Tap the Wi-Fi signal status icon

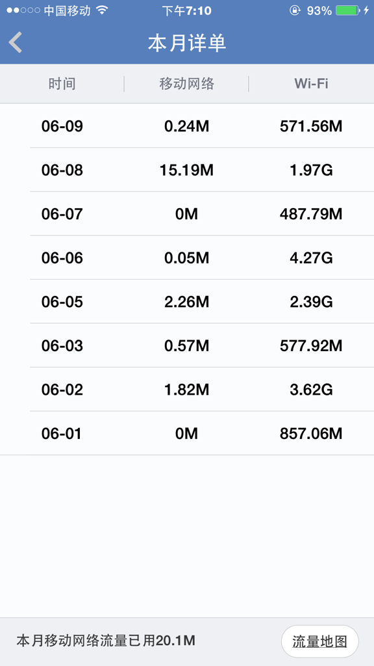(x=102, y=10)
